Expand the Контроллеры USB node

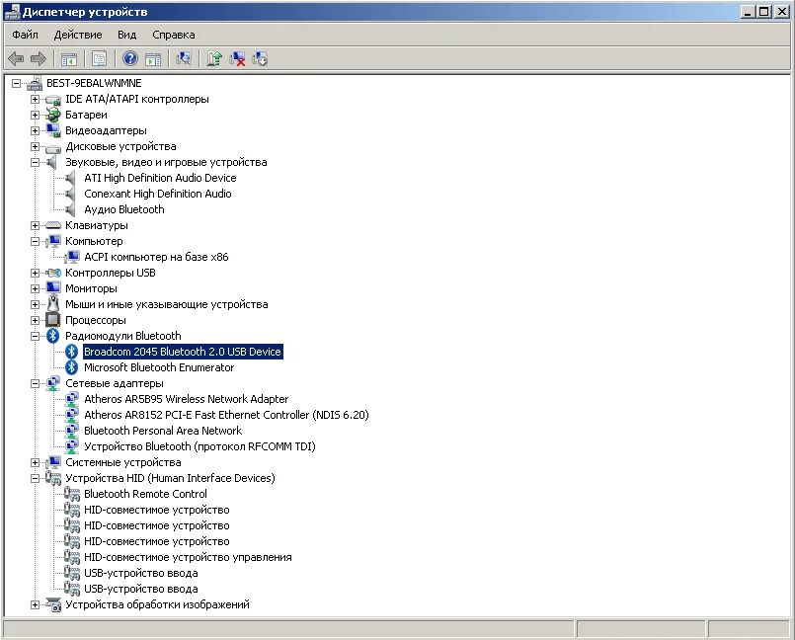point(35,273)
